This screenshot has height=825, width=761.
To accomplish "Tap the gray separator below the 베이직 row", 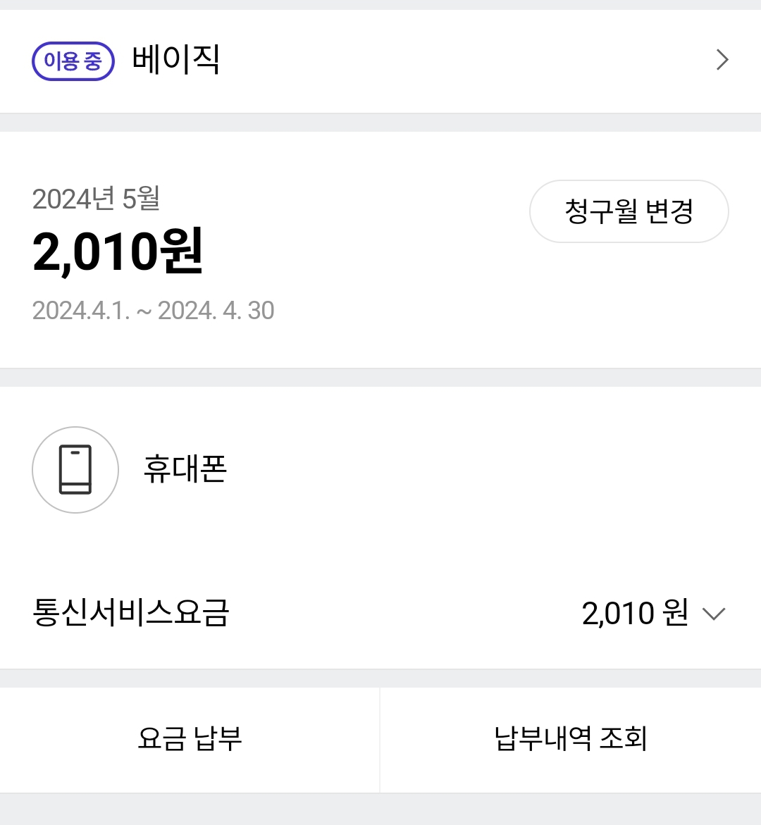I will 380,123.
